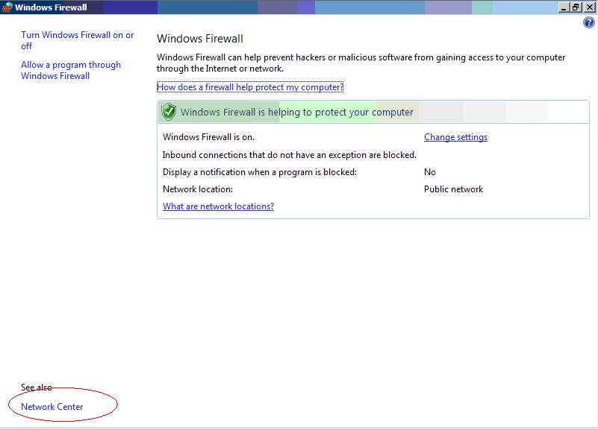The width and height of the screenshot is (598, 430).
Task: Open help with the blue question mark icon
Action: [588, 23]
